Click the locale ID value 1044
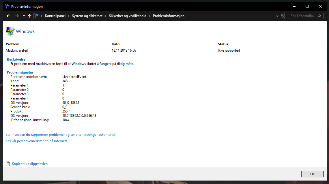The image size is (329, 184). 66,120
